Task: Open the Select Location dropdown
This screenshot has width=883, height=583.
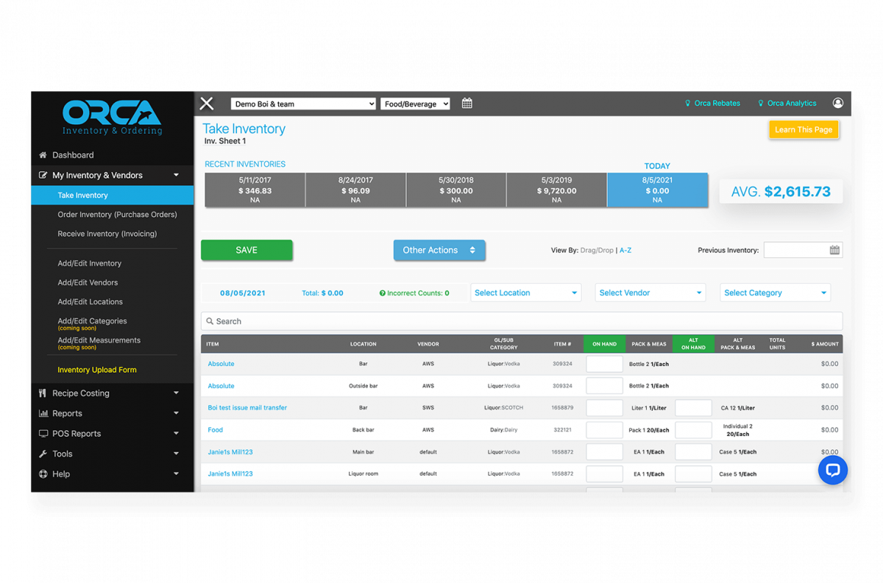Action: [525, 292]
